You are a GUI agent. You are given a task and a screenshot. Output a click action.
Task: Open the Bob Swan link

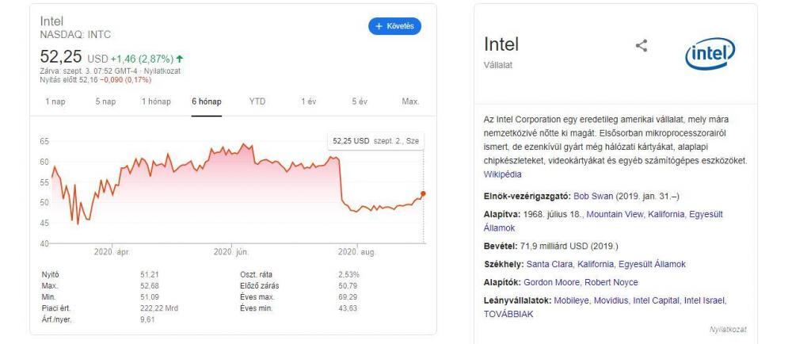tap(592, 194)
